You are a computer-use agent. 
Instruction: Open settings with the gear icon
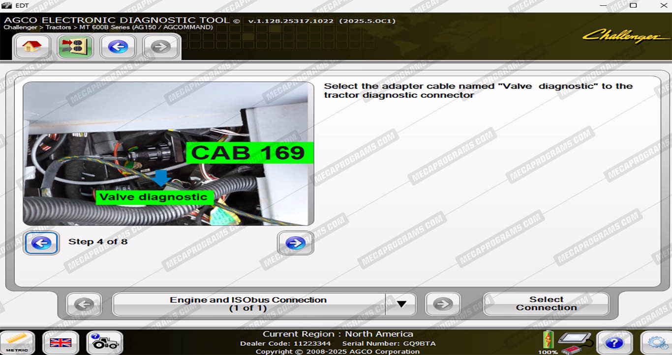click(x=657, y=343)
